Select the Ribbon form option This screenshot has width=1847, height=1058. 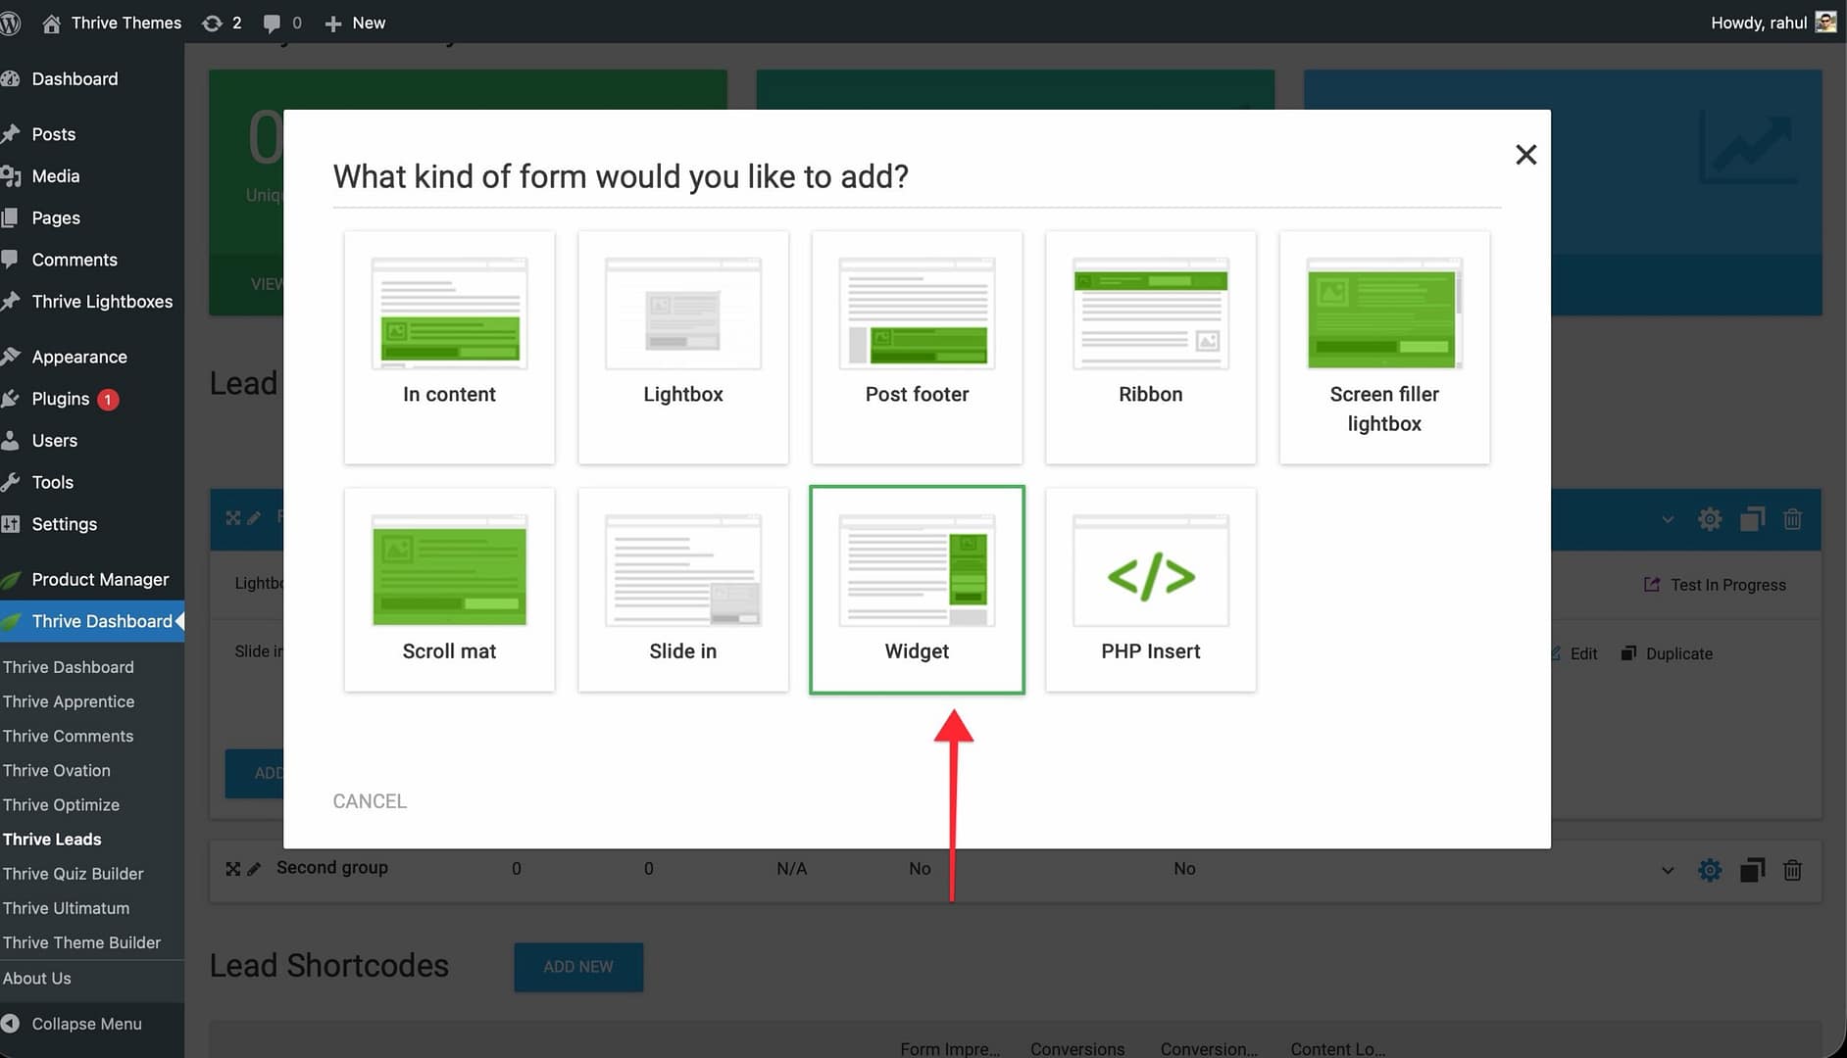(1151, 347)
